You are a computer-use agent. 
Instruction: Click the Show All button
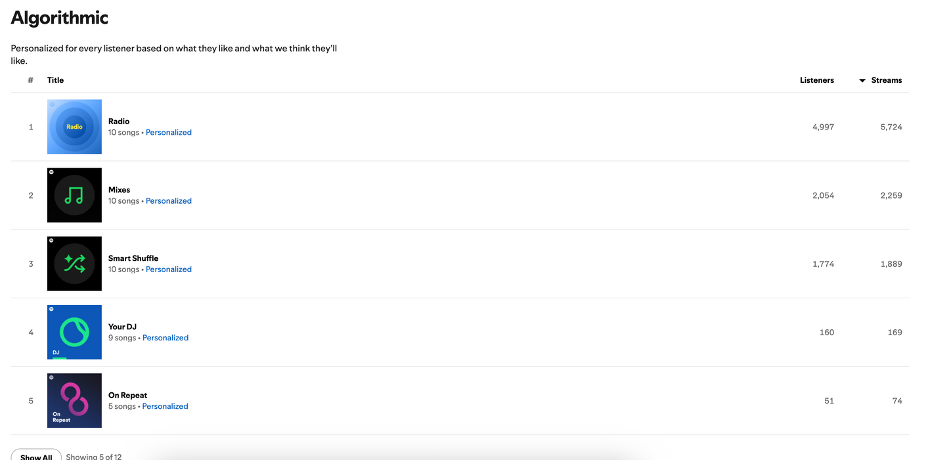coord(36,456)
